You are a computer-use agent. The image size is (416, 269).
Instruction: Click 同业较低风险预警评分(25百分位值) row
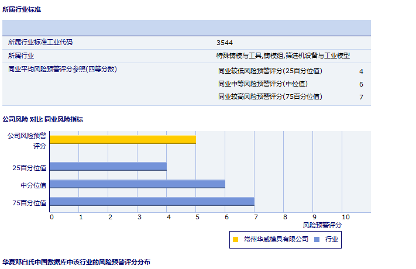(270, 71)
